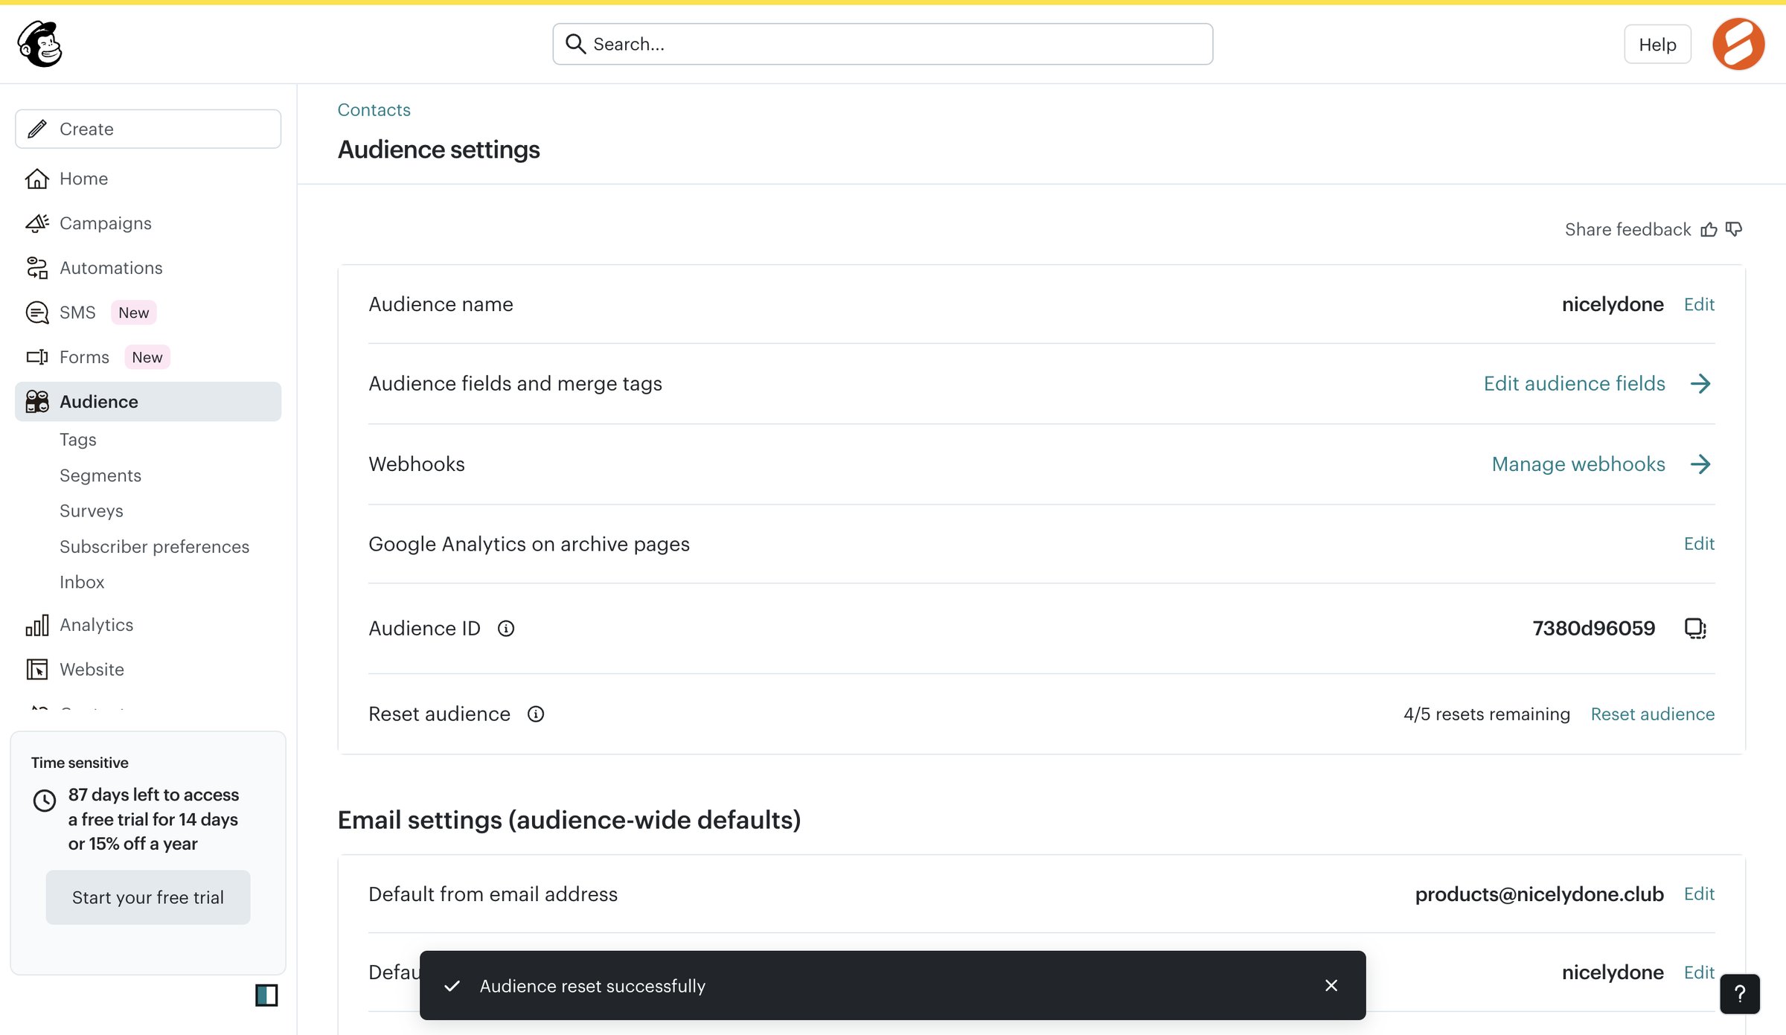Click the Reset audience link
Image resolution: width=1786 pixels, height=1035 pixels.
click(1652, 714)
